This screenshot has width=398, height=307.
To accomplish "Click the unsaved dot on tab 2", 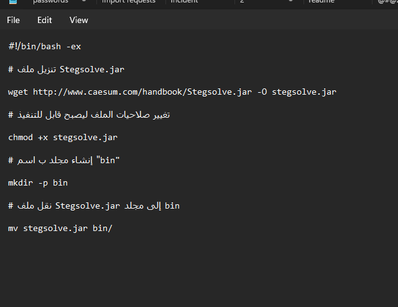I will (x=290, y=1).
